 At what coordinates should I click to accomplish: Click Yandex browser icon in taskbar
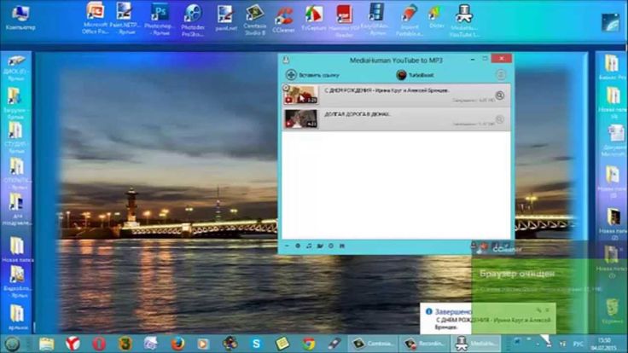tap(73, 343)
